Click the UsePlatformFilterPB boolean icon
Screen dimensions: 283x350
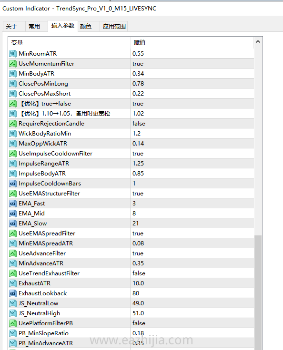click(x=13, y=323)
